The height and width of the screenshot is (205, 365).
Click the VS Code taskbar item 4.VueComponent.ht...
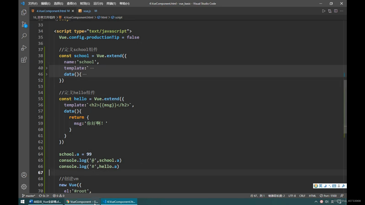point(119,202)
